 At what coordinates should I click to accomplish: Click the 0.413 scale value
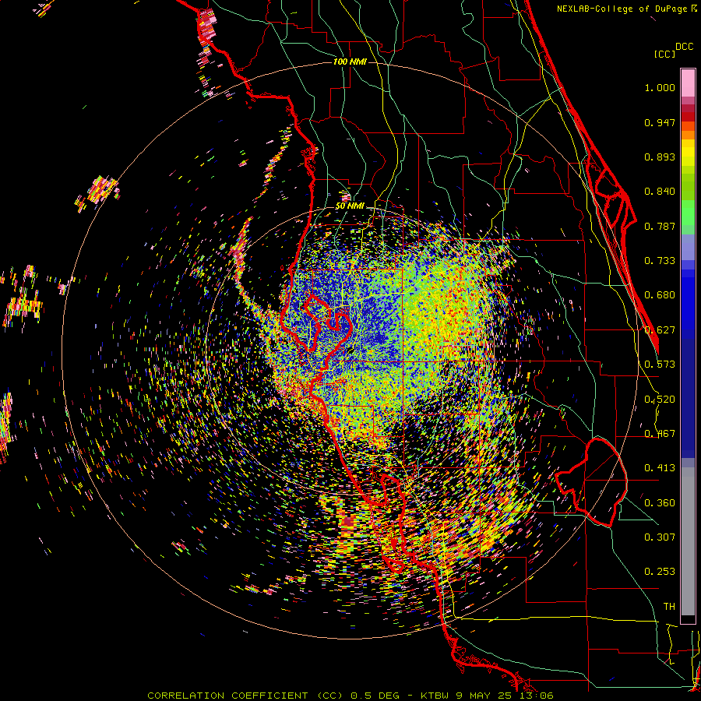660,468
